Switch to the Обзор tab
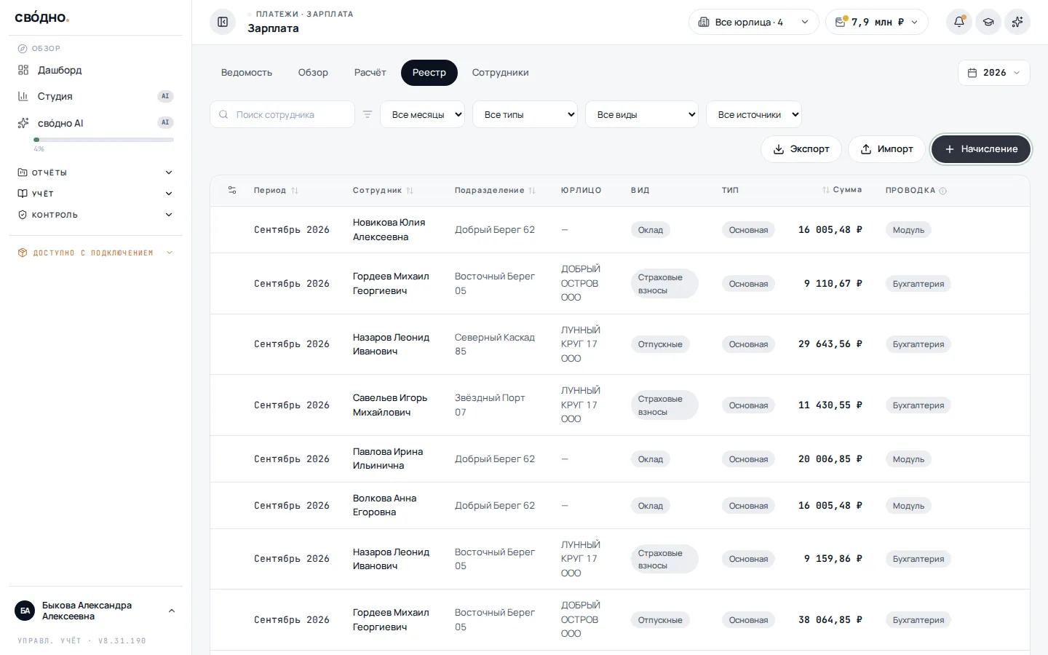The image size is (1048, 655). (313, 73)
